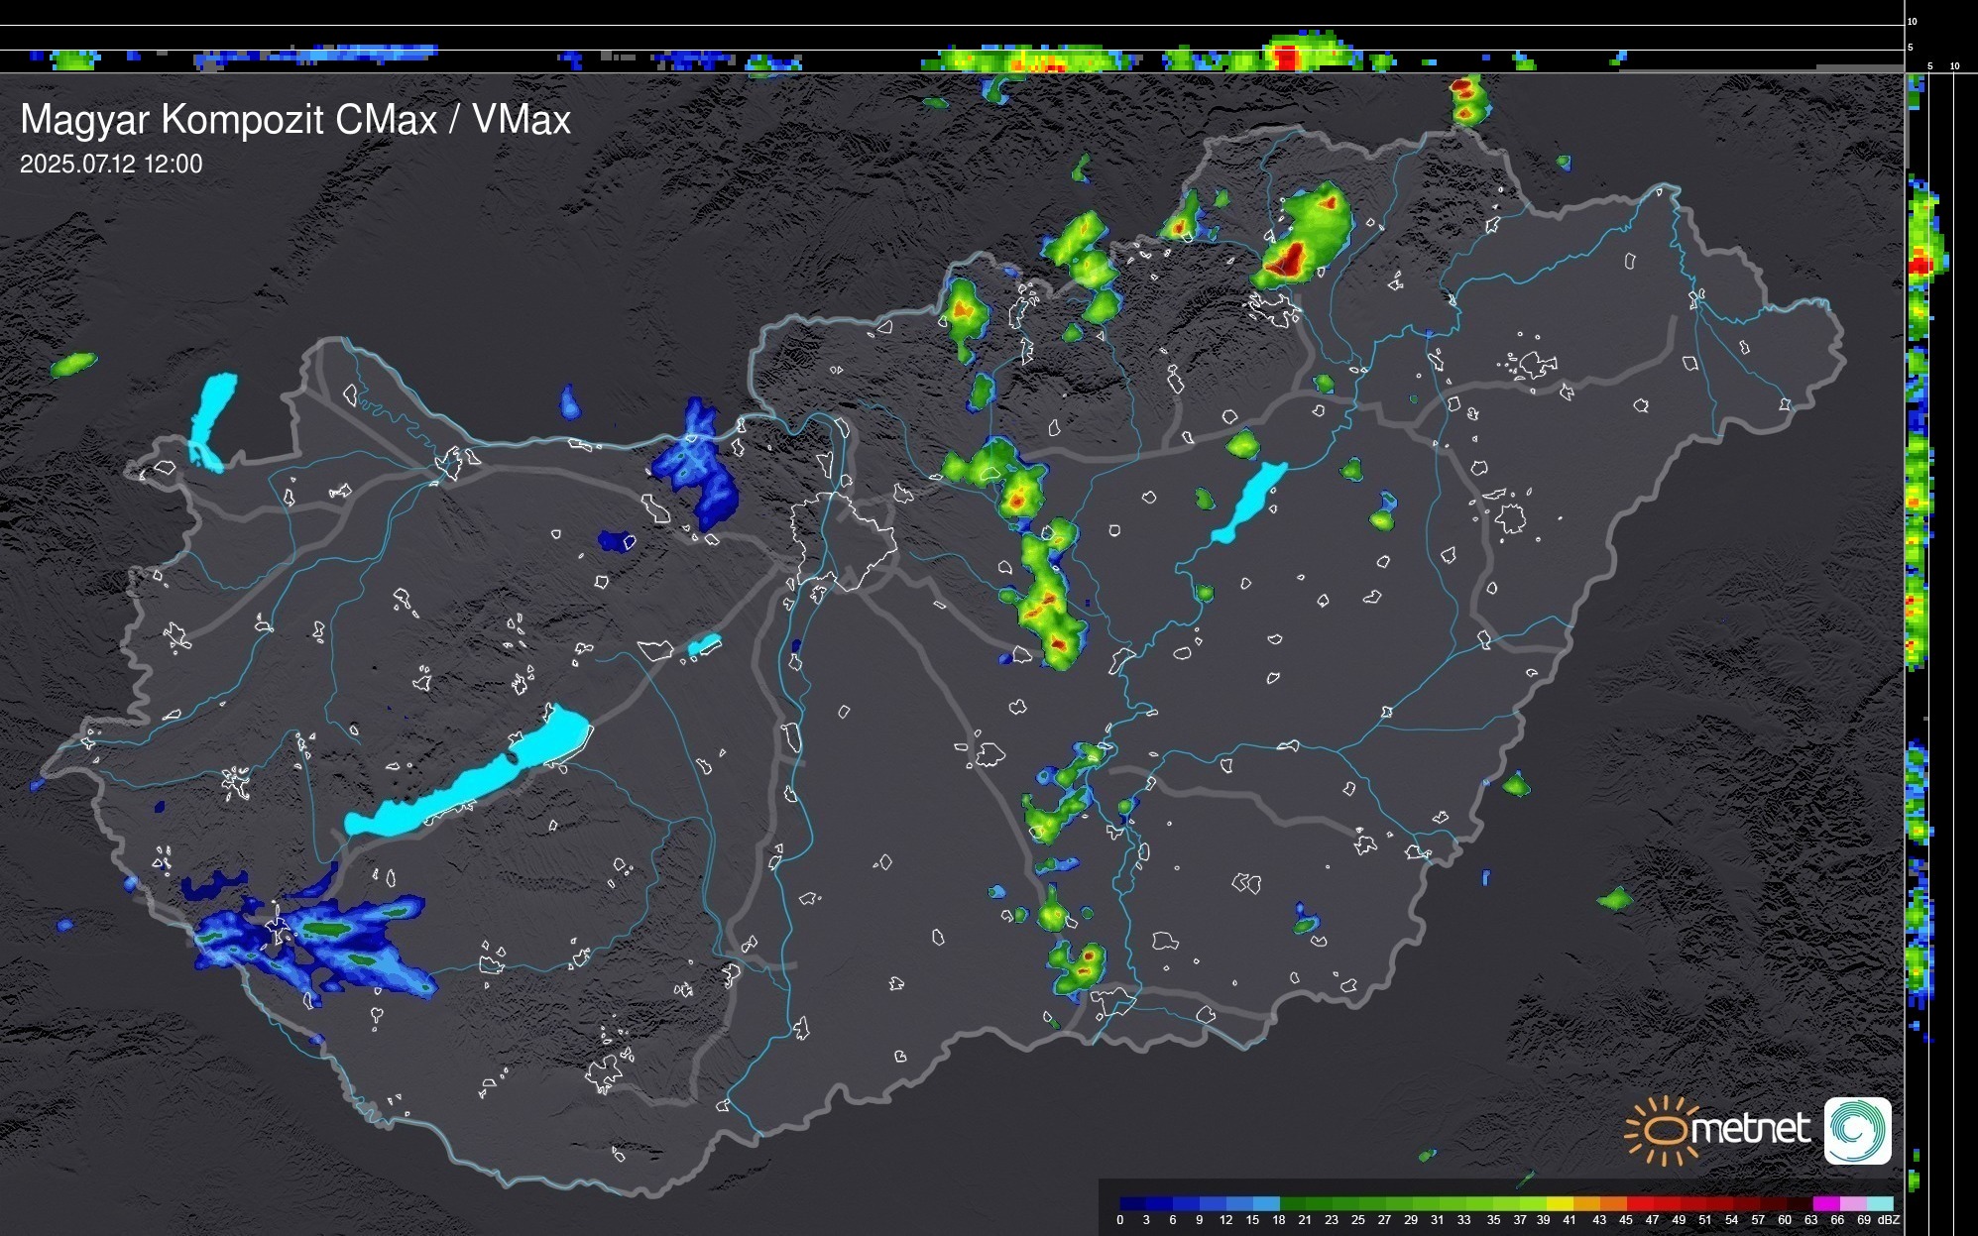Click the top-right corner height scale label 10
Screen dimensions: 1978x1236
coord(1912,21)
